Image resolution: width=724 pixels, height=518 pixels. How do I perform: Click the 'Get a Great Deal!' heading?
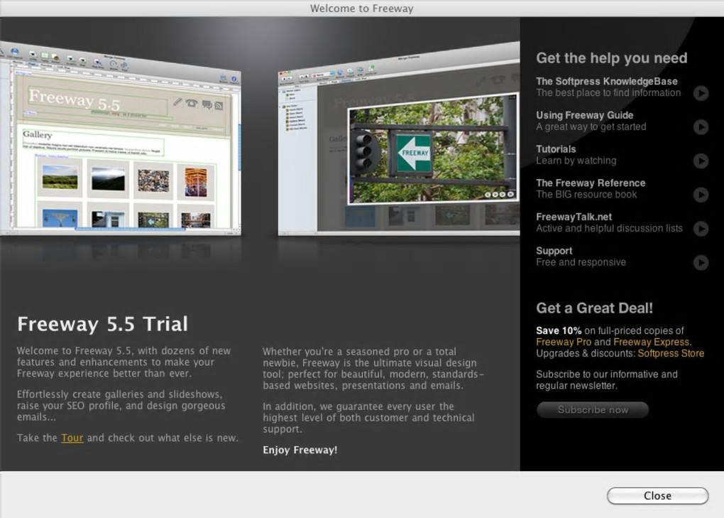(x=594, y=308)
